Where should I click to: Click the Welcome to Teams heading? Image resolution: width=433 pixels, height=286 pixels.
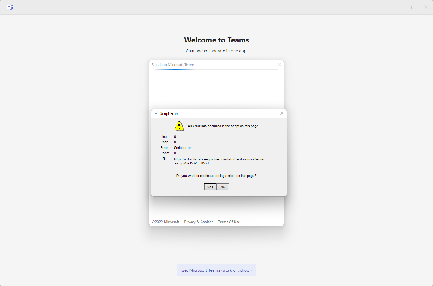coord(216,40)
